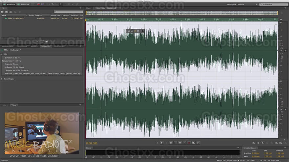Click Zoom In at In Point icon
Image resolution: width=289 pixels, height=162 pixels.
point(276,143)
